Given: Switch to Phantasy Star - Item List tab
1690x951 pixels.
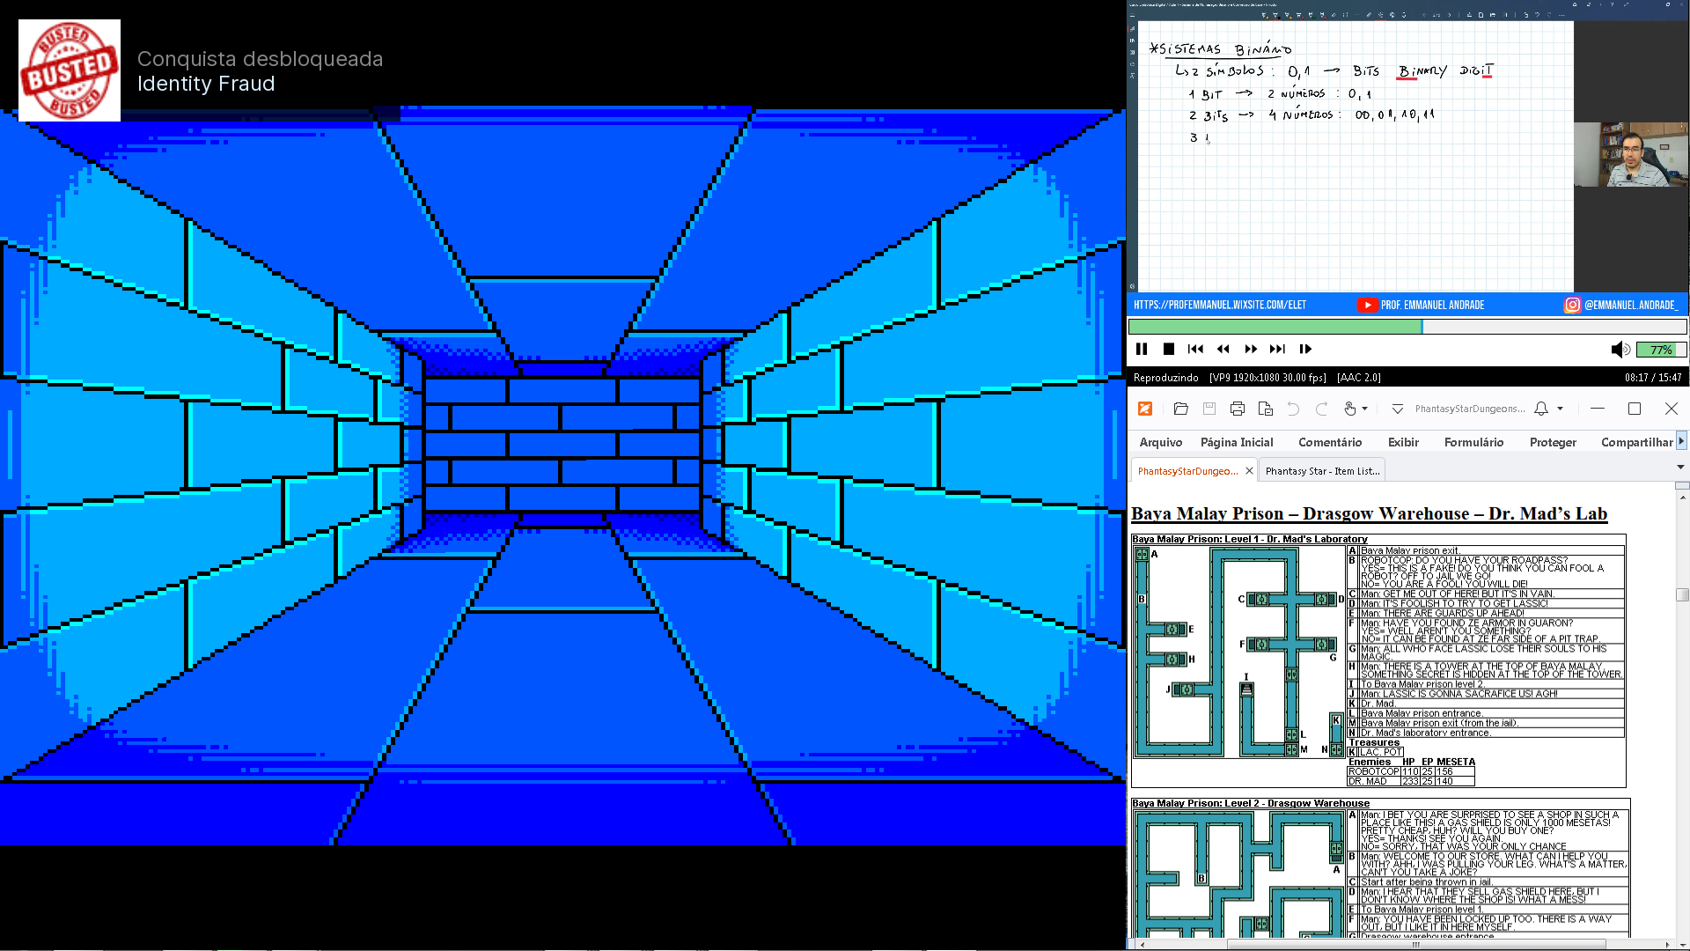Looking at the screenshot, I should tap(1322, 471).
